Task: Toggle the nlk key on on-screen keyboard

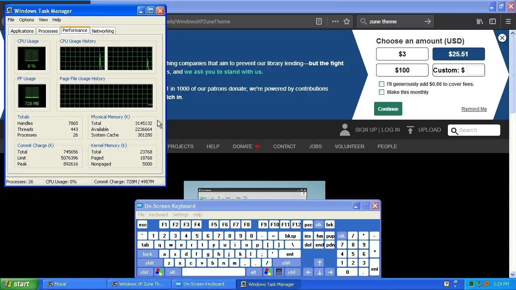Action: coord(341,236)
